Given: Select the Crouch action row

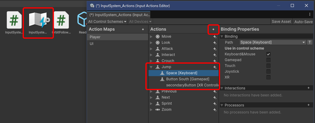Looking at the screenshot, I should click(183, 61).
